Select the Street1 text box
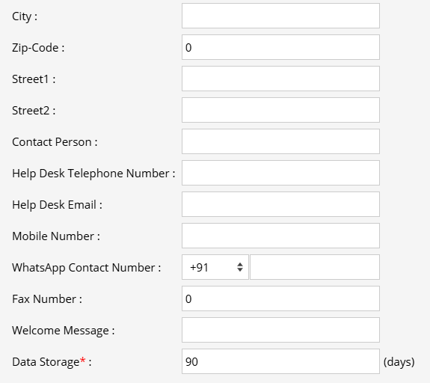 (x=280, y=79)
